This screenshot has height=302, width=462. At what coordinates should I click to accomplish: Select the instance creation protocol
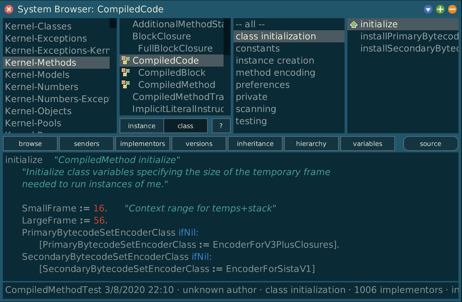point(289,61)
